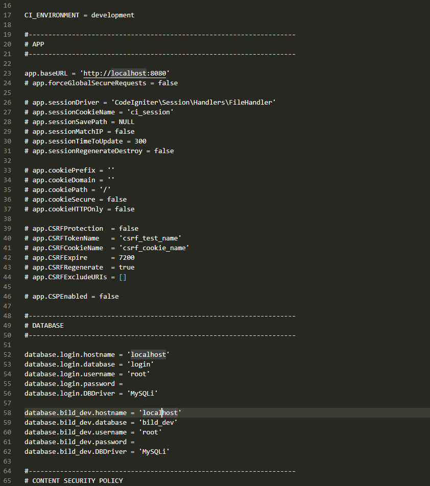
Task: Click the FileHandler sessionDriver string
Action: click(x=193, y=103)
